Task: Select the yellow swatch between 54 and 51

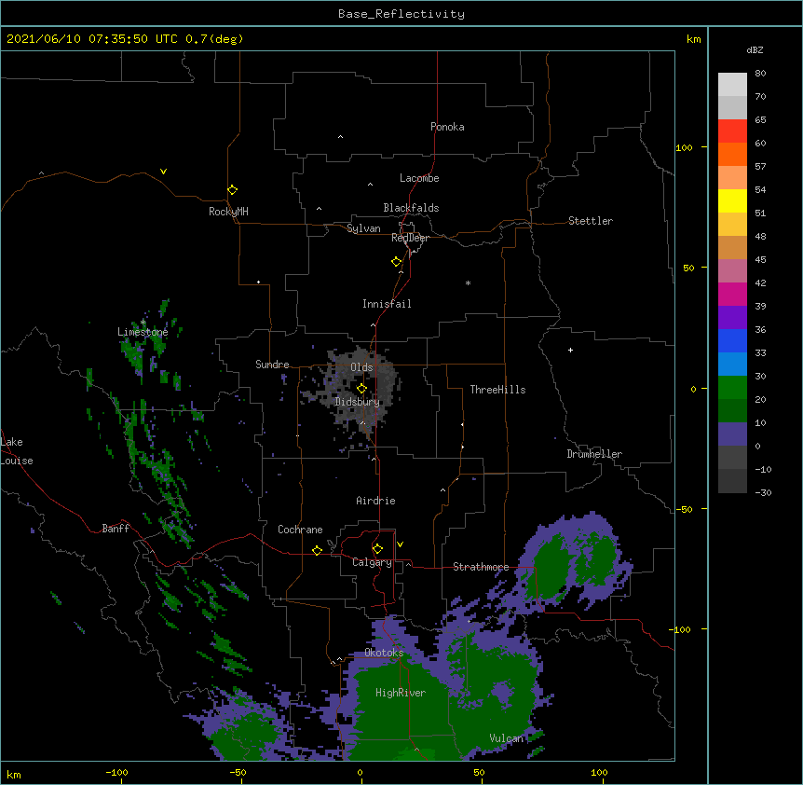Action: tap(732, 200)
